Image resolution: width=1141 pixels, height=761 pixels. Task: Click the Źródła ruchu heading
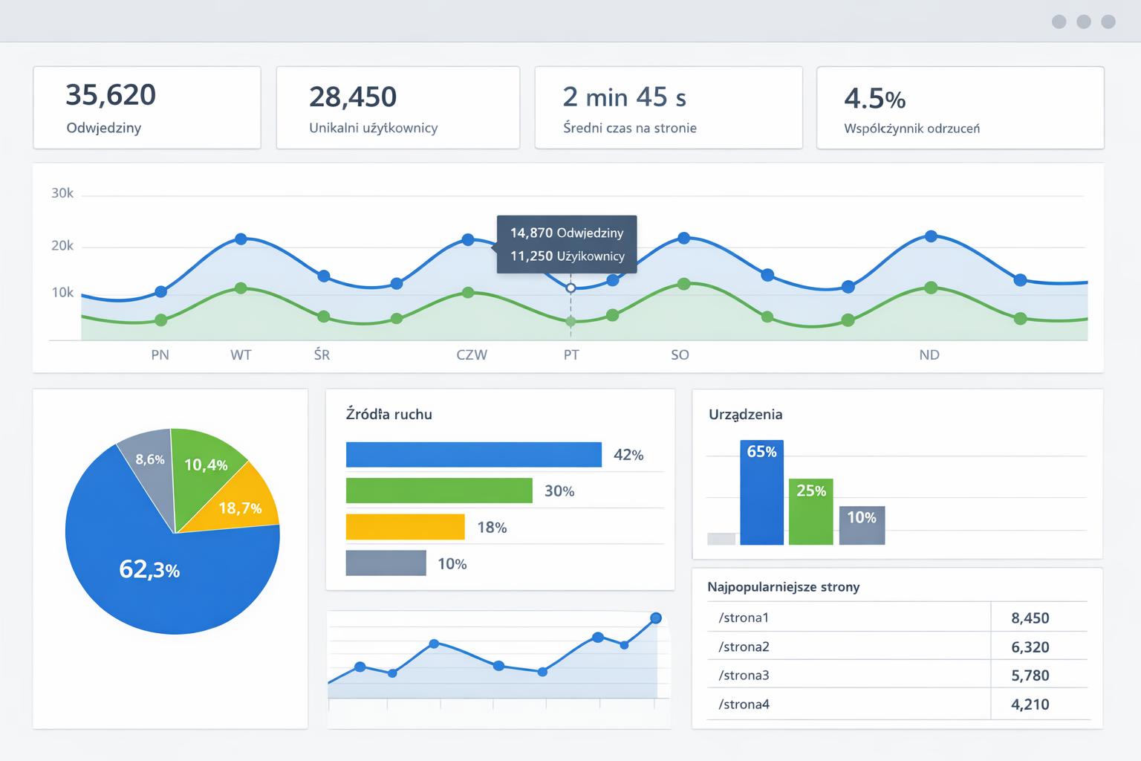coord(389,414)
